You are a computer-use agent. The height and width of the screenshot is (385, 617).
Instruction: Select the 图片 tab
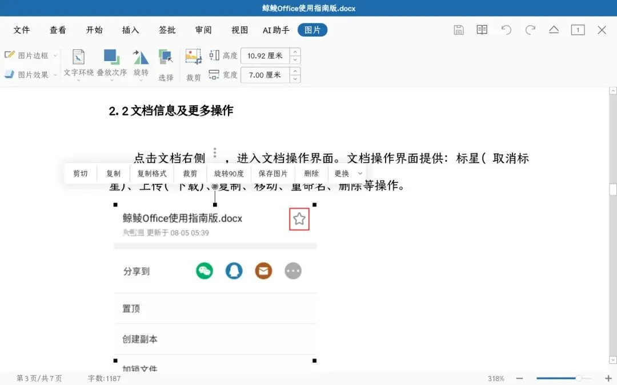click(x=312, y=30)
